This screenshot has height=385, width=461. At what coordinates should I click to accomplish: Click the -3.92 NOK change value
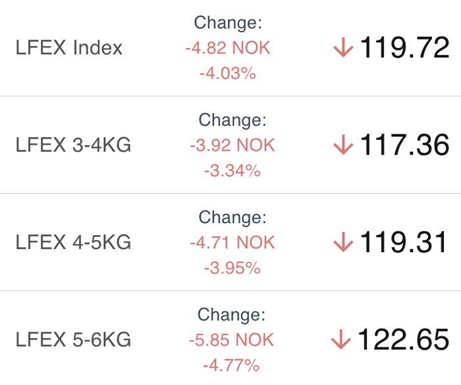pyautogui.click(x=232, y=145)
